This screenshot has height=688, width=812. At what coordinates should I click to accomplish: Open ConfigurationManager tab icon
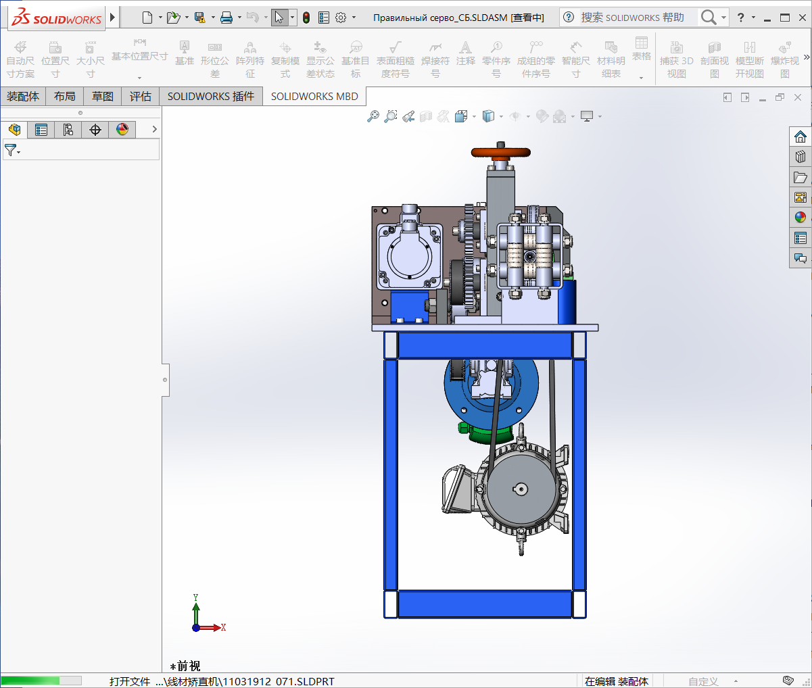coord(68,129)
